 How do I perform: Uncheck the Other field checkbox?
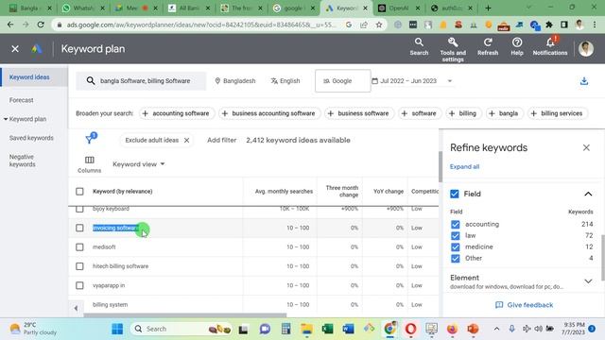coord(456,258)
